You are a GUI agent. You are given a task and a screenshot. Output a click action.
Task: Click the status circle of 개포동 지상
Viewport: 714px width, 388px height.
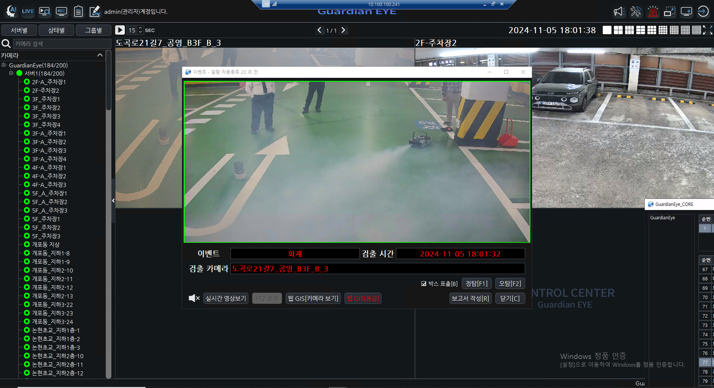coord(27,245)
